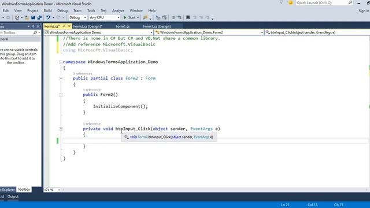Toggle the pin on the Form2.cs tab
The width and height of the screenshot is (370, 208).
[x=64, y=26]
